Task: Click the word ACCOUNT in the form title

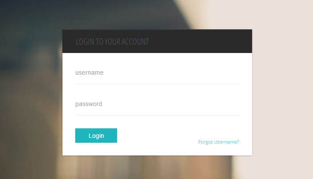Action: [135, 42]
